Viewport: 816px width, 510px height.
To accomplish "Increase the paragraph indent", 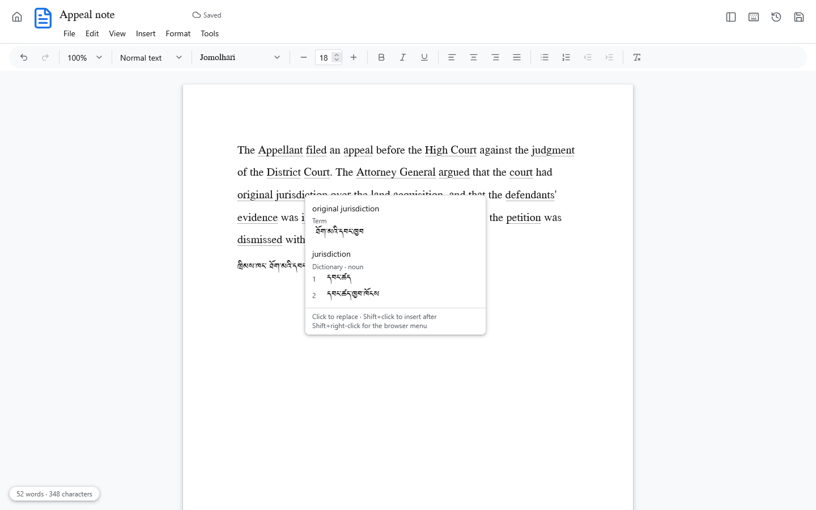I will 609,57.
